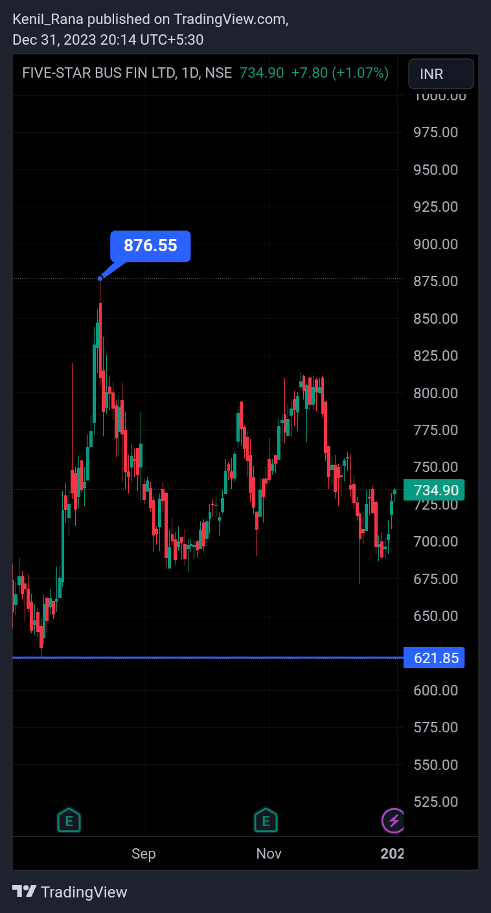Image resolution: width=491 pixels, height=913 pixels.
Task: Click the 950.00 price axis label
Action: point(436,170)
